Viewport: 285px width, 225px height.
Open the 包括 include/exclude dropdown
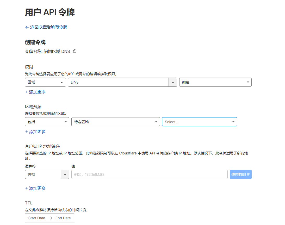click(x=47, y=122)
